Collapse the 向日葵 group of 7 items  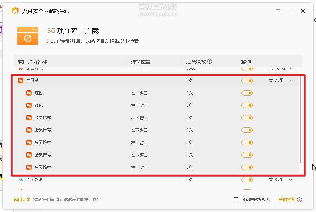coord(290,81)
